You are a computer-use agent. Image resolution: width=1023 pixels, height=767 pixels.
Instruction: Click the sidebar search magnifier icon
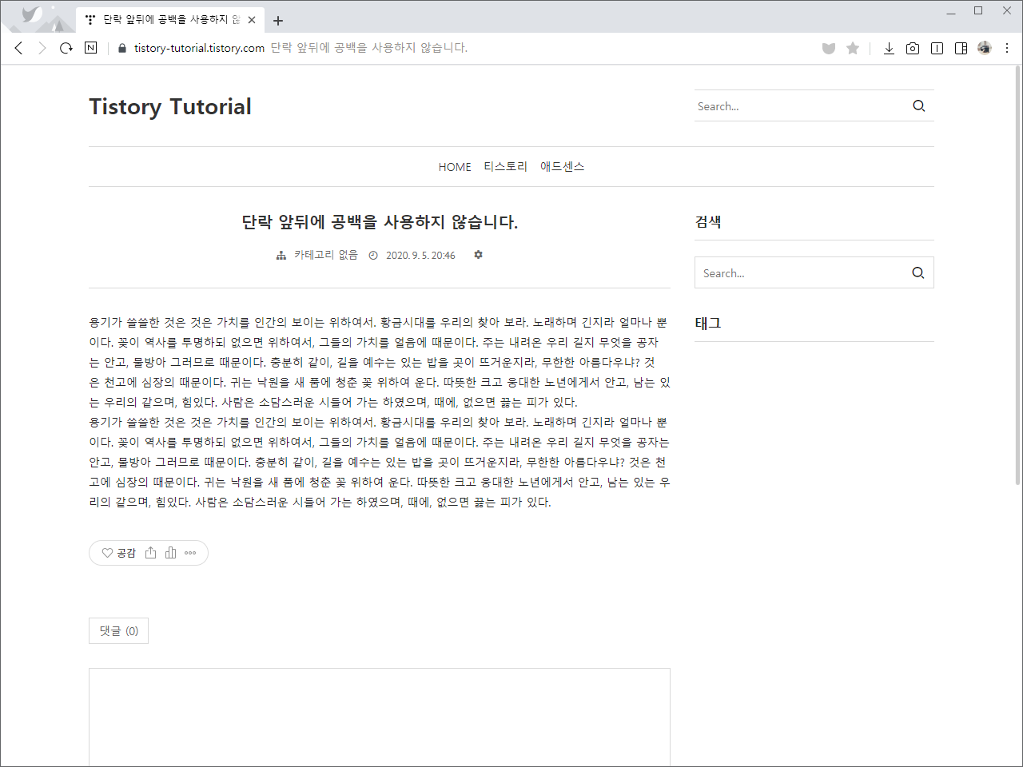(918, 272)
